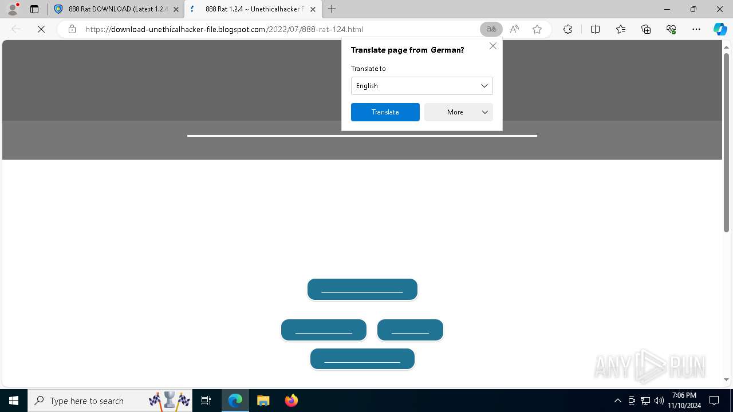Open Microsoft Edge from the taskbar

(235, 401)
